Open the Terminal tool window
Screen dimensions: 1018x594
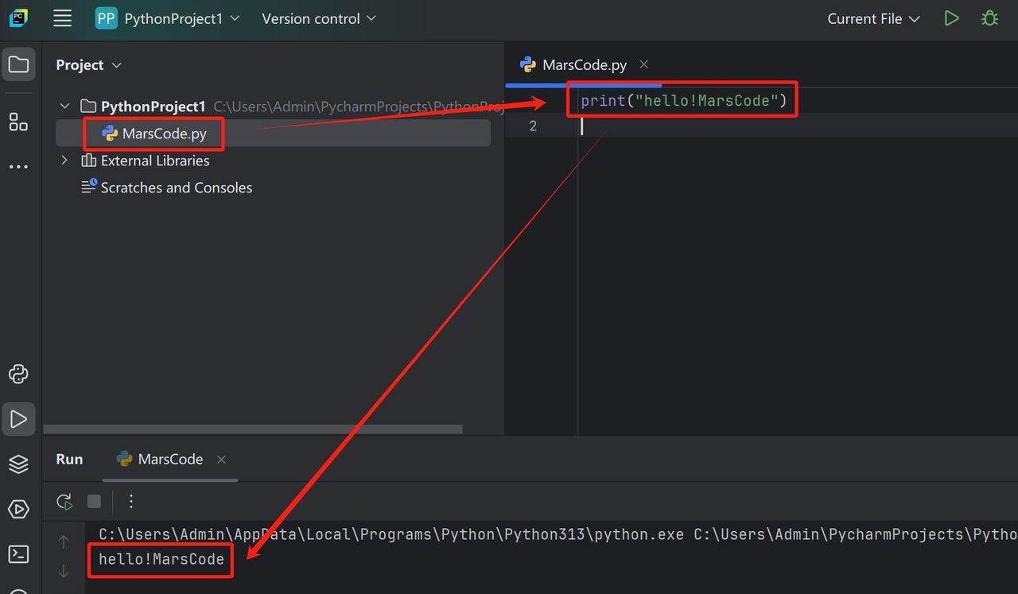coord(18,554)
